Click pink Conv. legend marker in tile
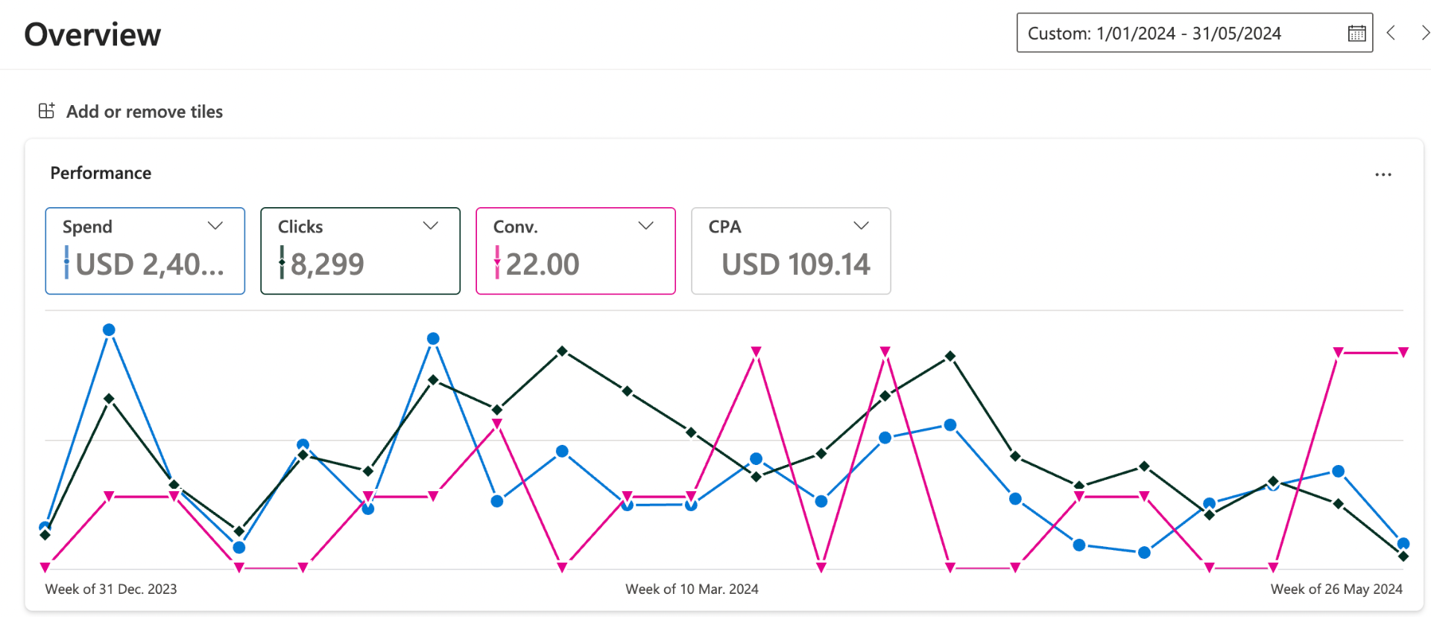The image size is (1431, 617). coord(497,263)
